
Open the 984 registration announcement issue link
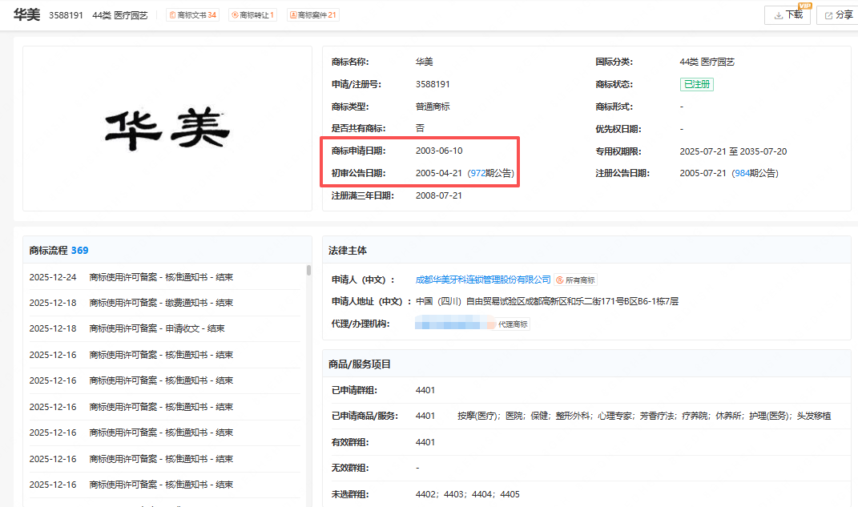(x=742, y=173)
